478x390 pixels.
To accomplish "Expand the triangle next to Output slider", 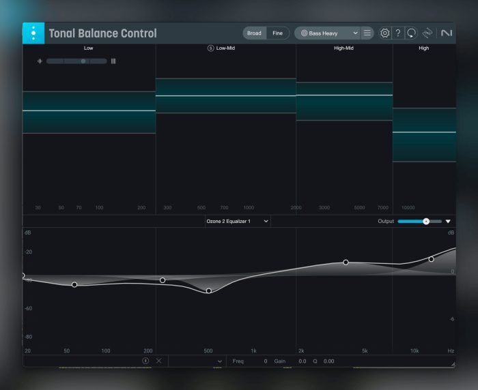I will [x=449, y=222].
